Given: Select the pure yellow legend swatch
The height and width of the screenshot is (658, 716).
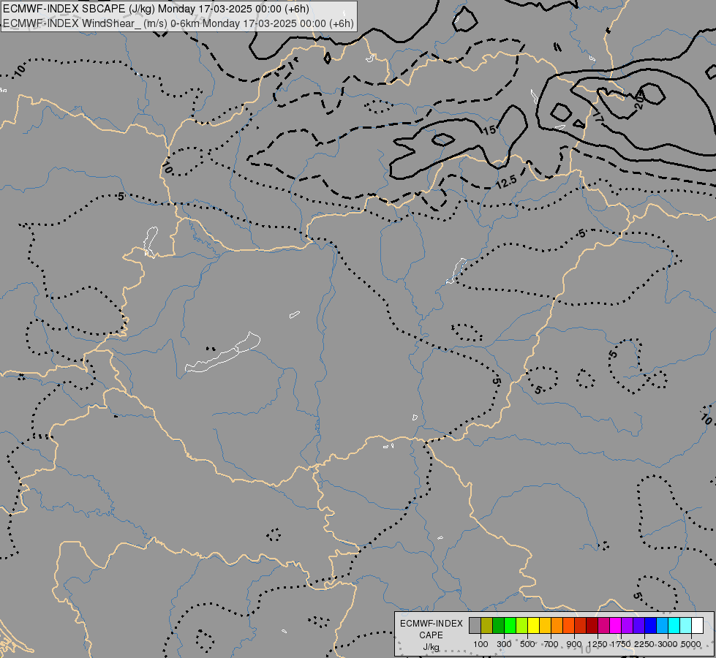Looking at the screenshot, I should (x=533, y=625).
